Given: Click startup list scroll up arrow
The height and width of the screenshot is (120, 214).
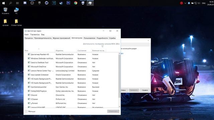Looking at the screenshot, I should point(119,54).
